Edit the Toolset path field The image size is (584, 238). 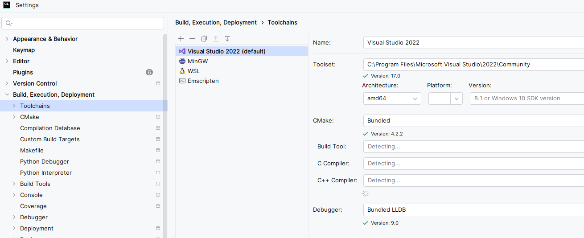coord(473,65)
